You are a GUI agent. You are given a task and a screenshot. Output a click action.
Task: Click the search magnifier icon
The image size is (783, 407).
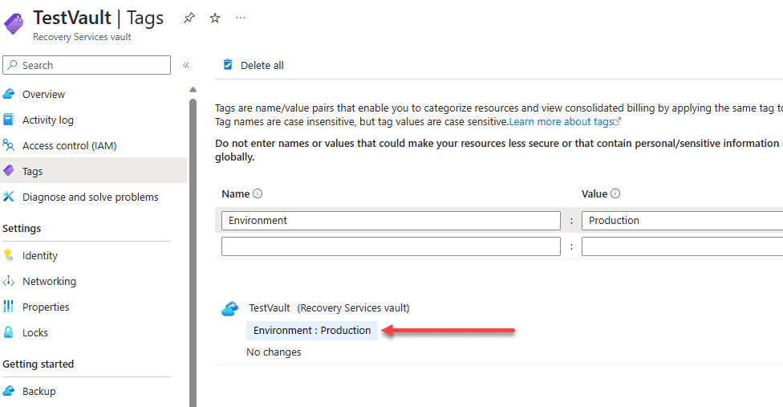[x=13, y=65]
